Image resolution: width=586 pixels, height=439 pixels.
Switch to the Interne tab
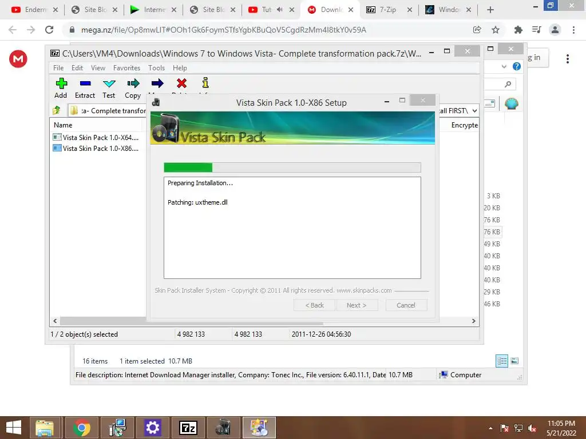155,10
